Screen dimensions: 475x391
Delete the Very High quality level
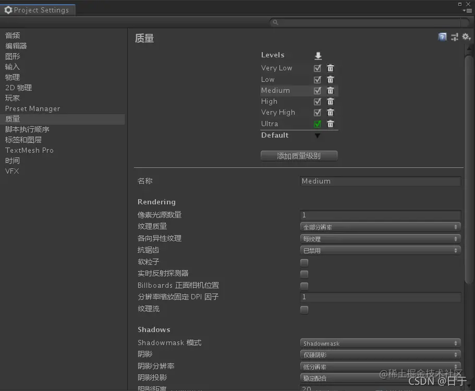(331, 113)
